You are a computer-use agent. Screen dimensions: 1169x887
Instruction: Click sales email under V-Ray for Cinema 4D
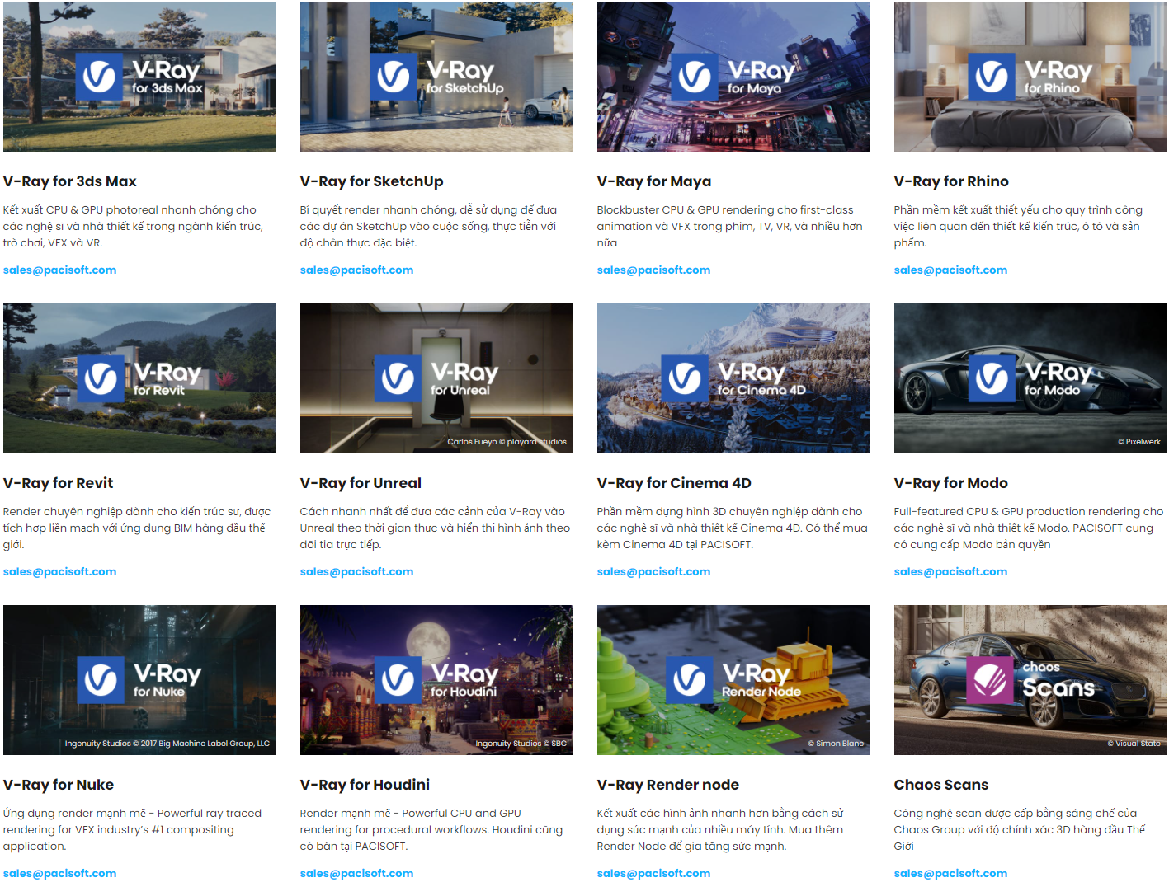653,571
